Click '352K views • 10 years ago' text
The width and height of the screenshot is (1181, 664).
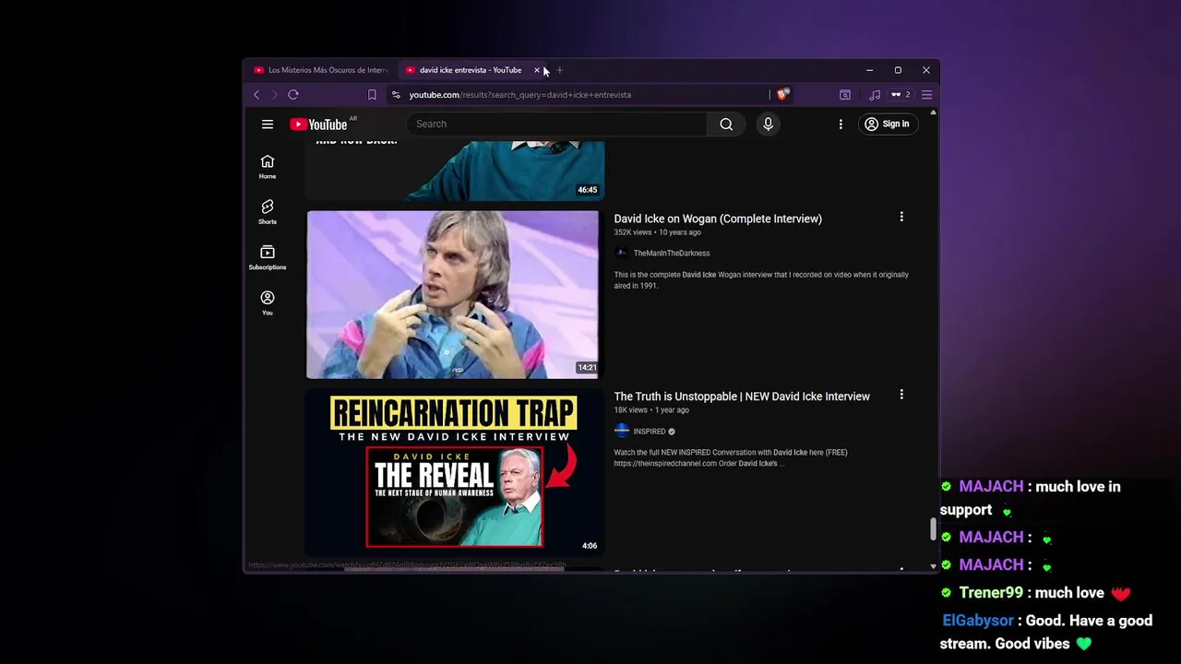point(658,232)
